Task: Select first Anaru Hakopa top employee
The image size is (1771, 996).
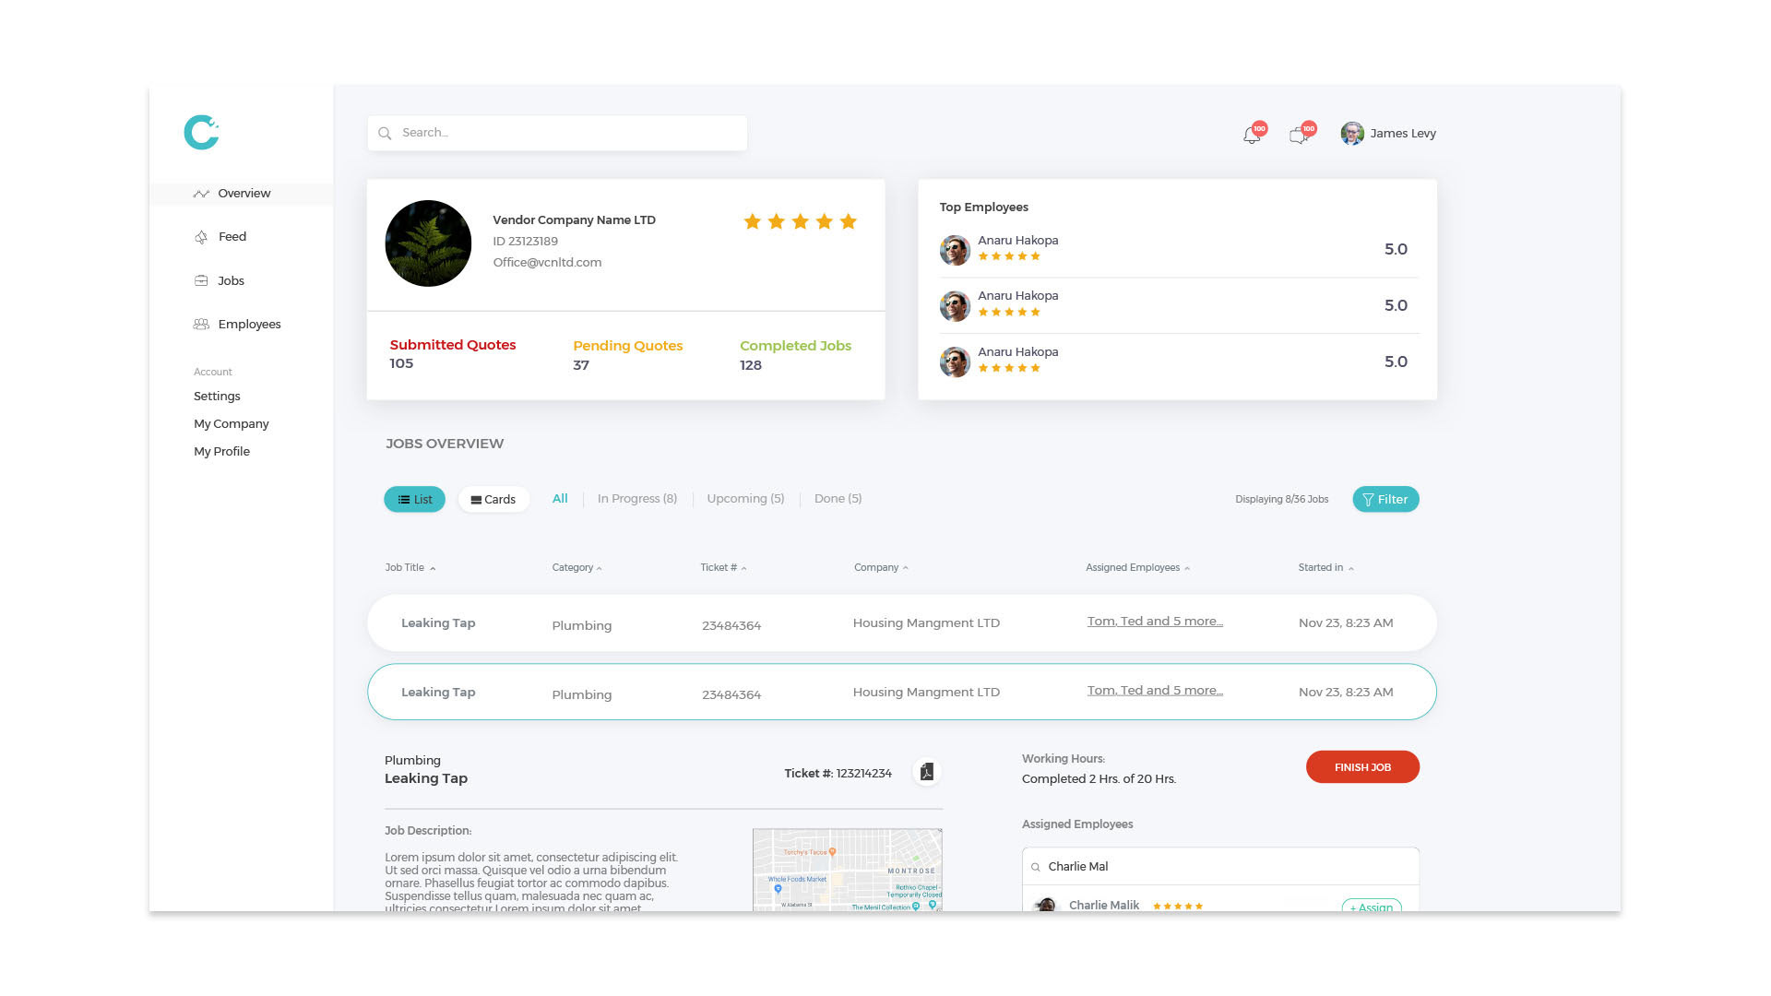Action: 1178,249
